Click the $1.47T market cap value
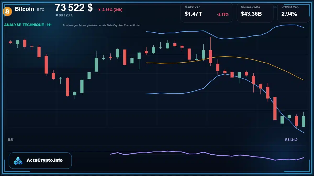 [193, 14]
